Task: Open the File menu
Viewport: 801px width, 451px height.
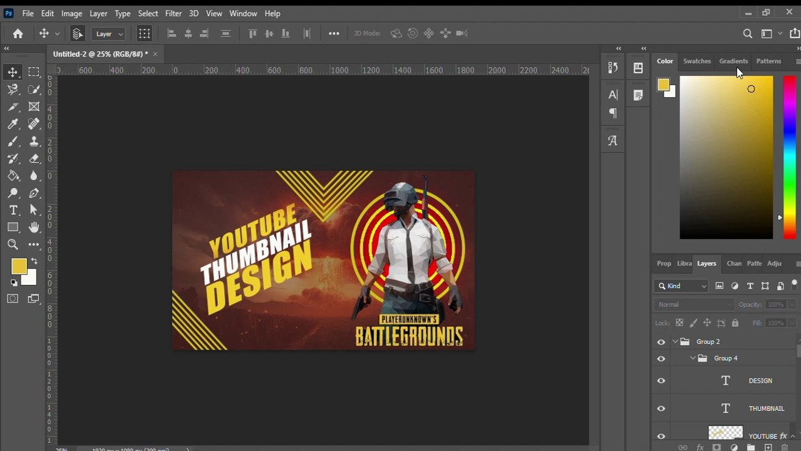Action: (28, 13)
